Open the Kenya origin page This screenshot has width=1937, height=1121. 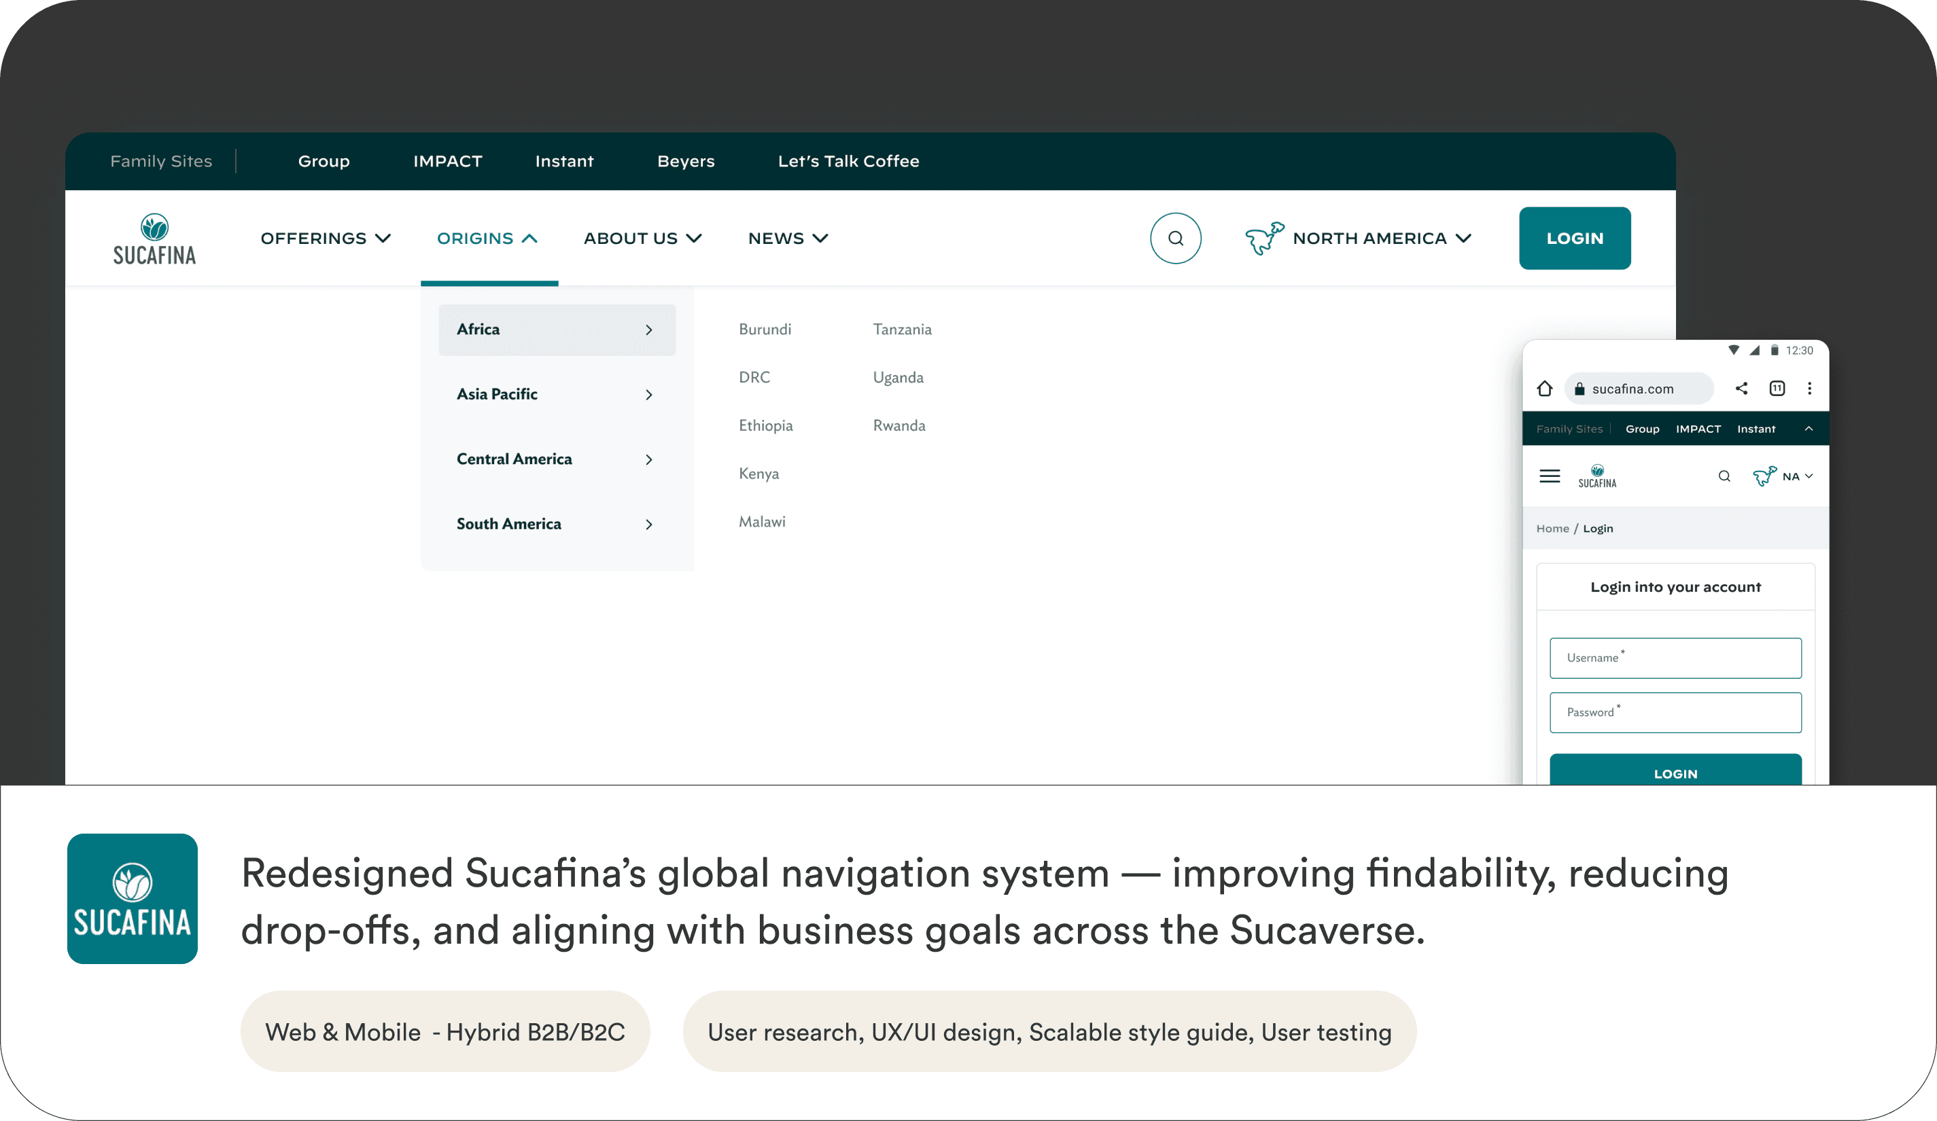758,474
